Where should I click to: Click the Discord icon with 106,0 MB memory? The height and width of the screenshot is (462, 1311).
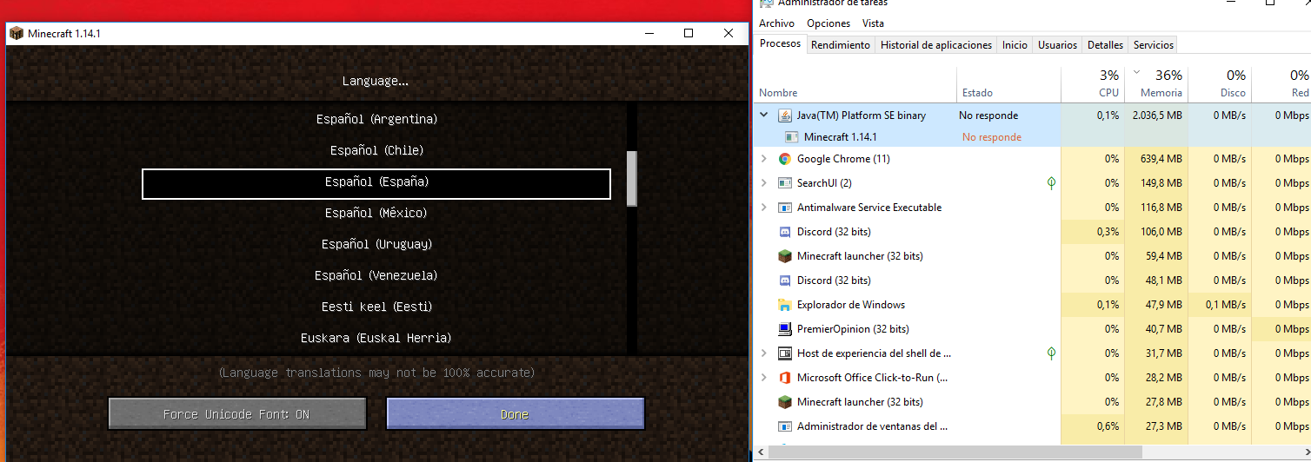pos(784,232)
